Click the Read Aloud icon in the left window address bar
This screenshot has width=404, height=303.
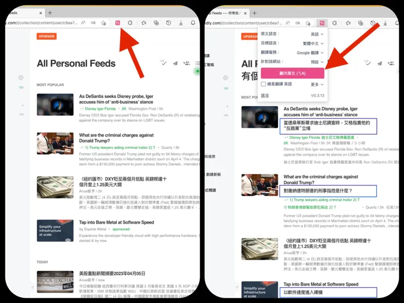pos(83,23)
